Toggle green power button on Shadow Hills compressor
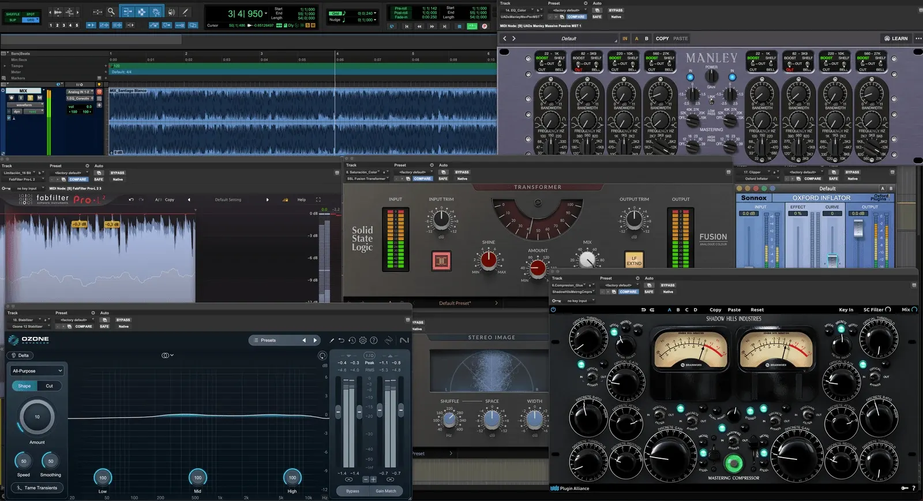923x501 pixels. (733, 462)
